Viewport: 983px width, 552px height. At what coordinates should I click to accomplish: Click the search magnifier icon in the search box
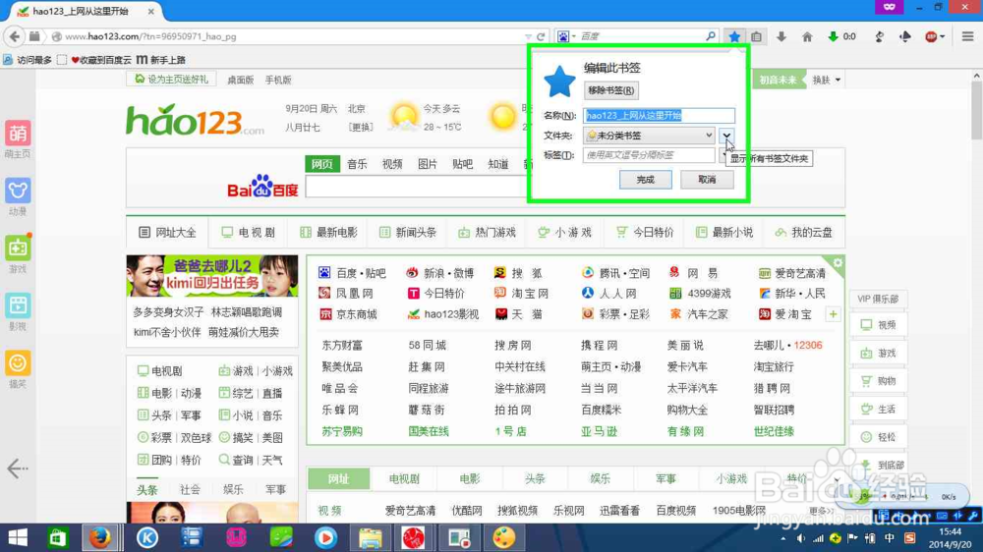click(x=711, y=36)
